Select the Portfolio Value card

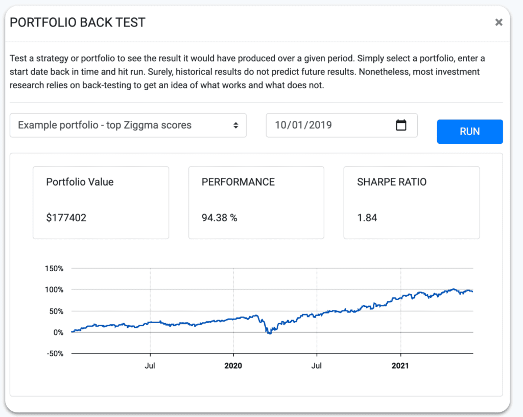pos(101,203)
